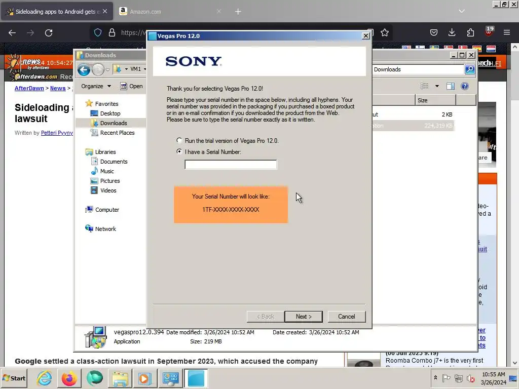Open the green round taskbar app

tap(95, 378)
